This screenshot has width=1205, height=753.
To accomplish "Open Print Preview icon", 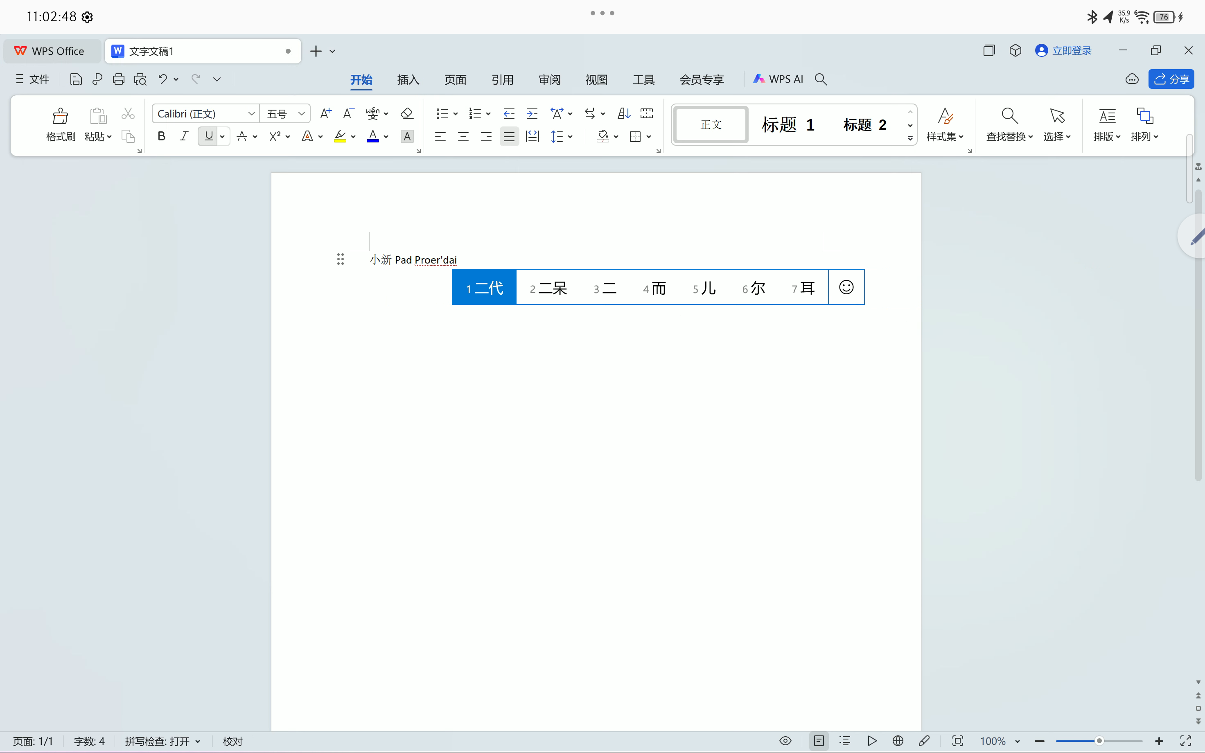I will (x=140, y=79).
